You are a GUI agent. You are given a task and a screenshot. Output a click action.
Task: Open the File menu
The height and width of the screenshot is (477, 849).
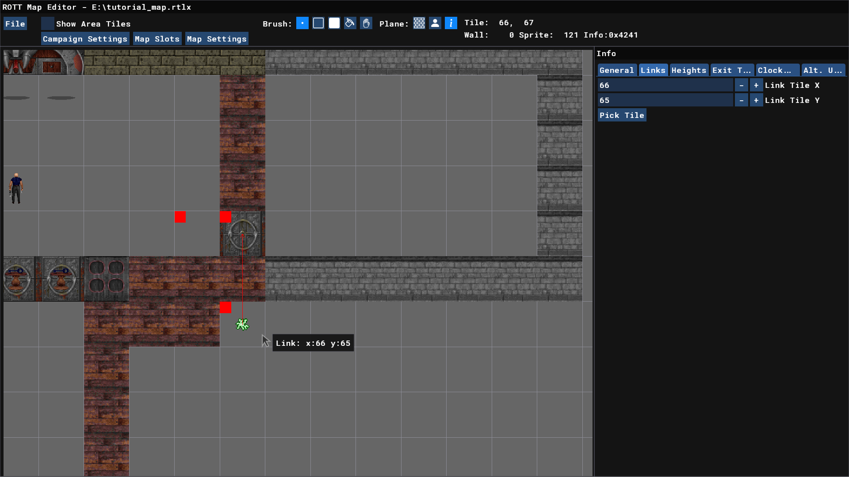[15, 24]
